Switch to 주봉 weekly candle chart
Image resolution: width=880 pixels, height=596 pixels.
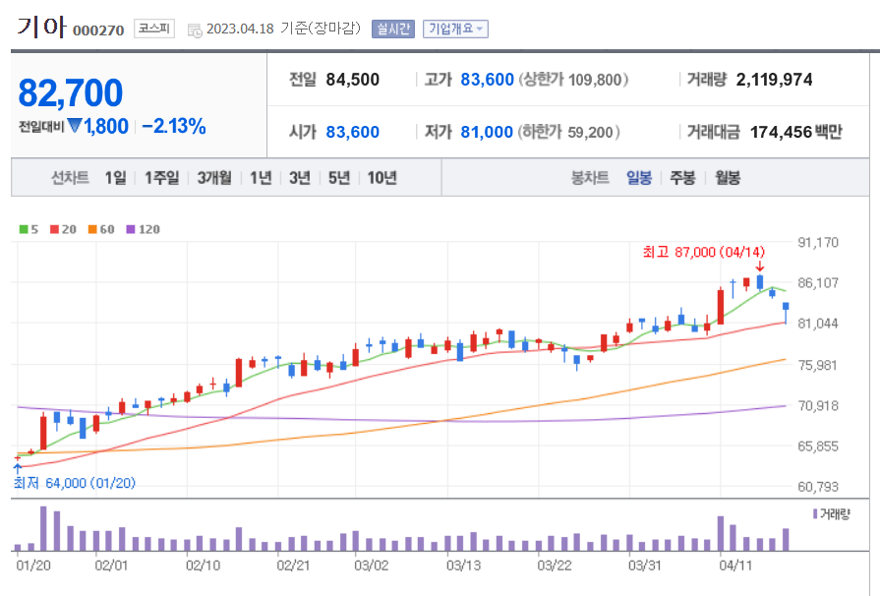coord(682,178)
